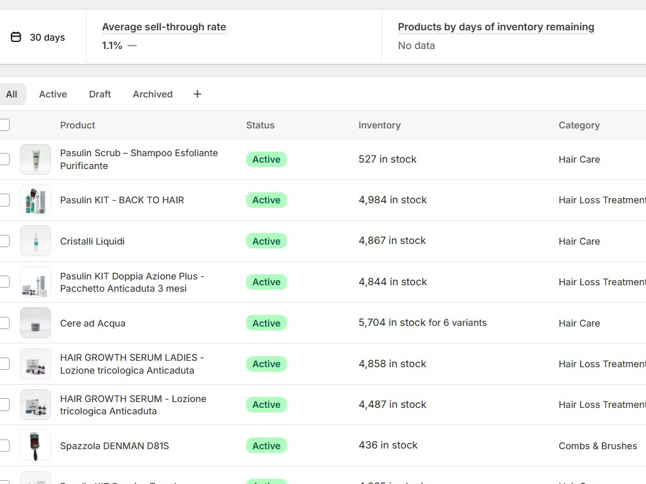The width and height of the screenshot is (646, 484).
Task: Sort by the Product column header
Action: (78, 125)
